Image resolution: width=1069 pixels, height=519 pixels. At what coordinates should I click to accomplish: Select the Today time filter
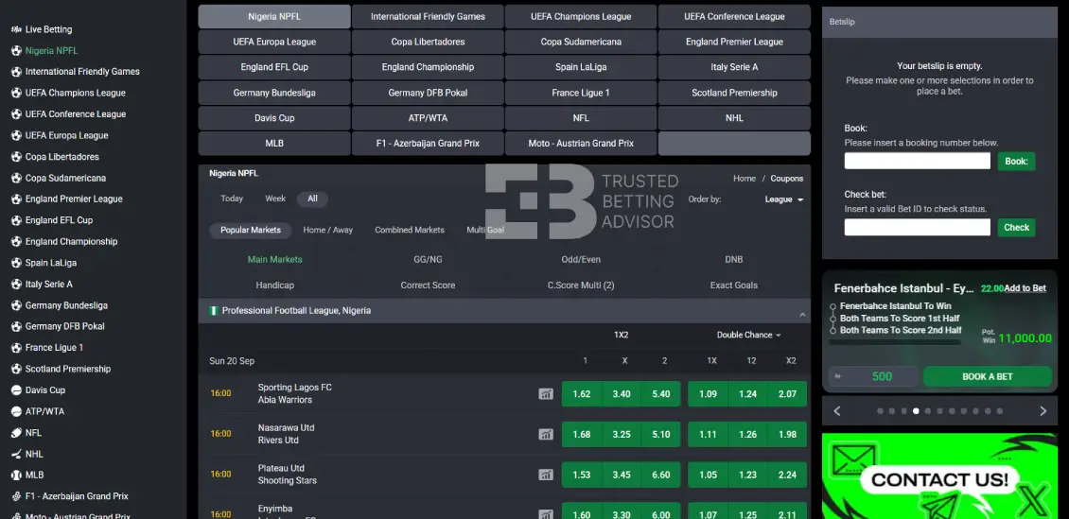232,199
